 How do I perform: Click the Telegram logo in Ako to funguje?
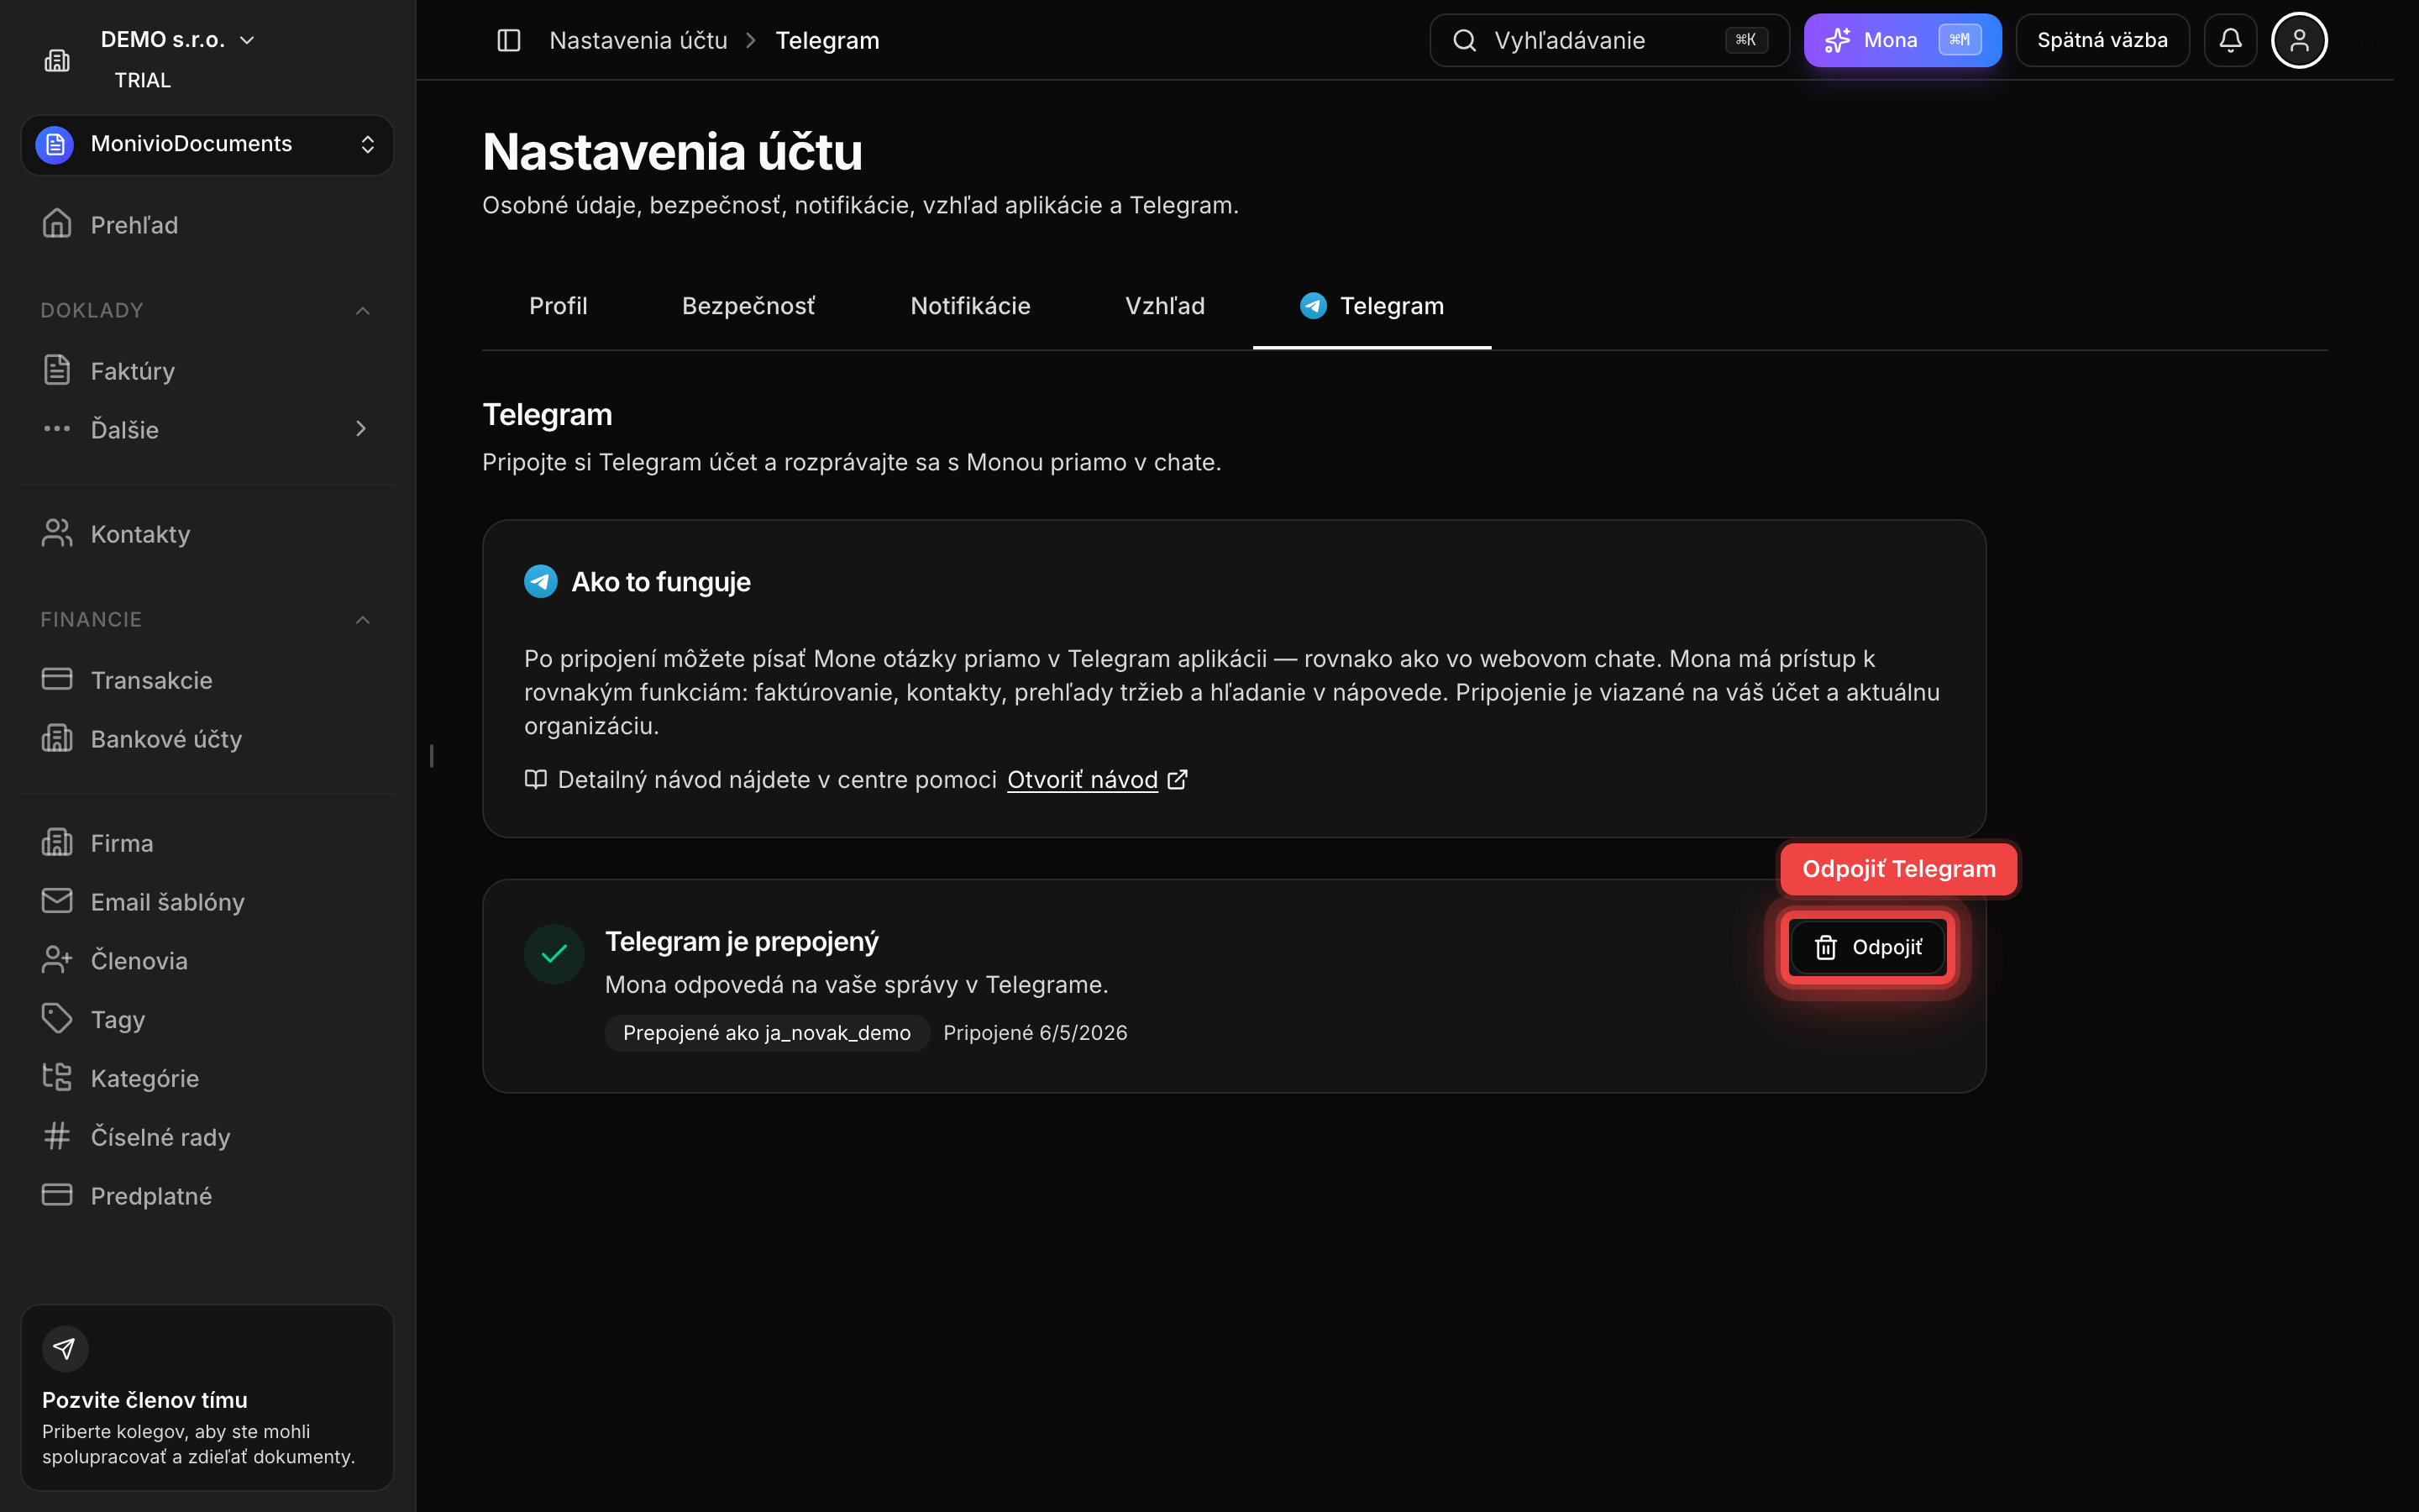point(541,581)
